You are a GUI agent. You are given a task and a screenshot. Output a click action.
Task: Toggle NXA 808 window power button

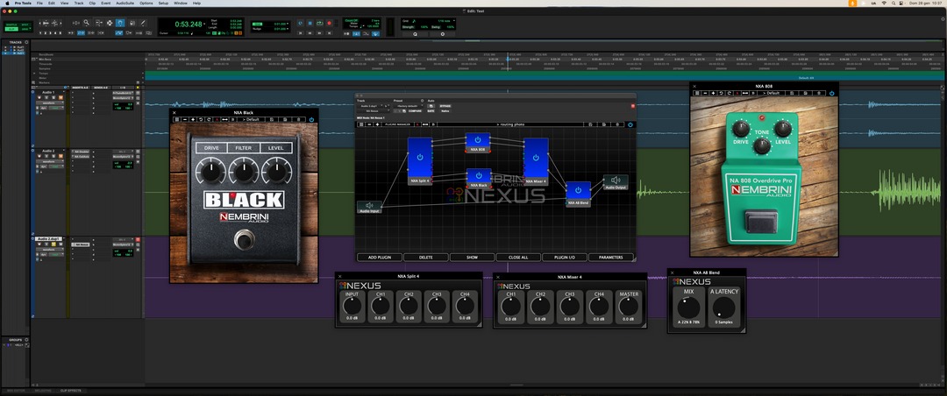click(x=831, y=93)
